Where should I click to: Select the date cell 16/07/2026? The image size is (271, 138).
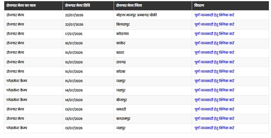pos(88,43)
